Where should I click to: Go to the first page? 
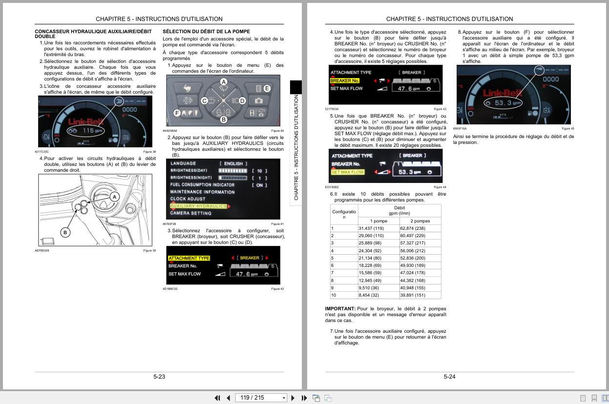(x=217, y=398)
